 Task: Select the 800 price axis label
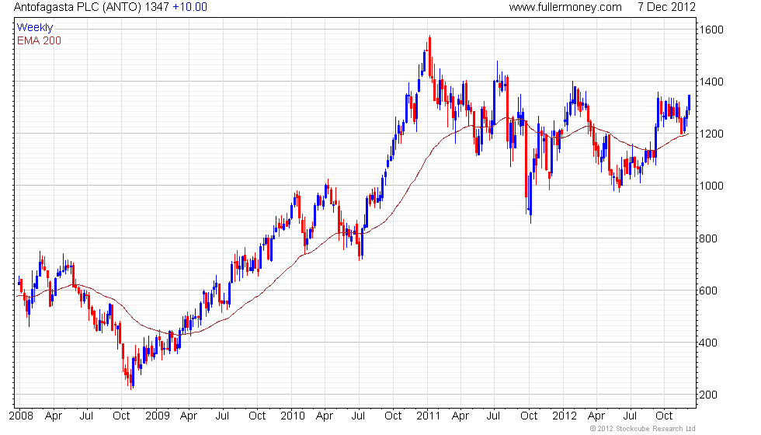708,238
